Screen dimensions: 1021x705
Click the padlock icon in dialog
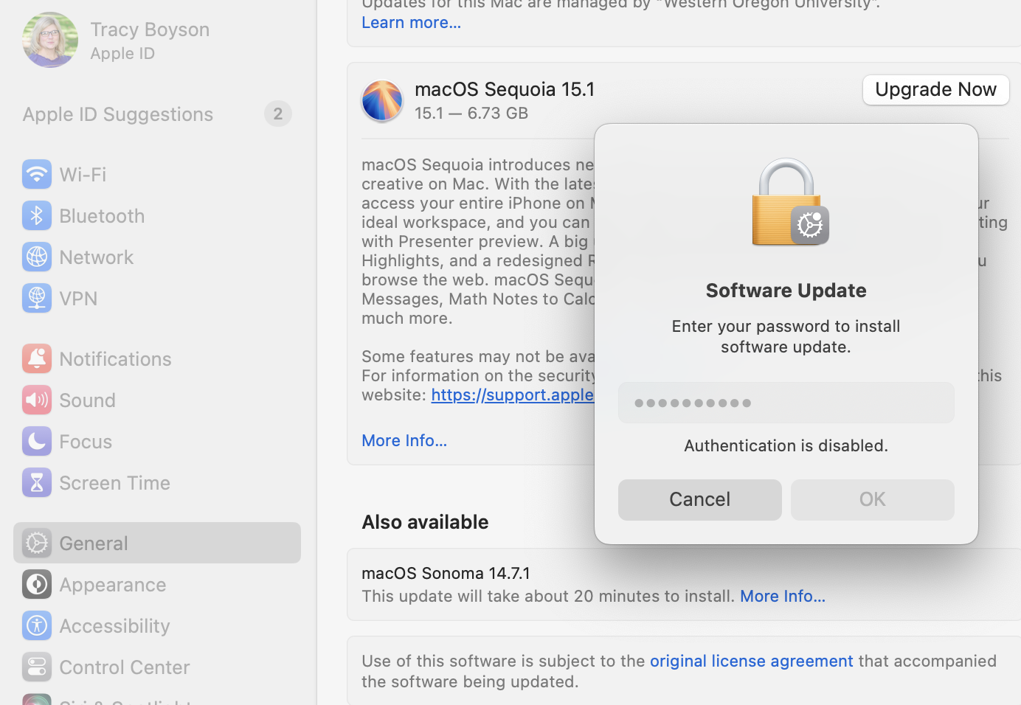click(x=789, y=202)
